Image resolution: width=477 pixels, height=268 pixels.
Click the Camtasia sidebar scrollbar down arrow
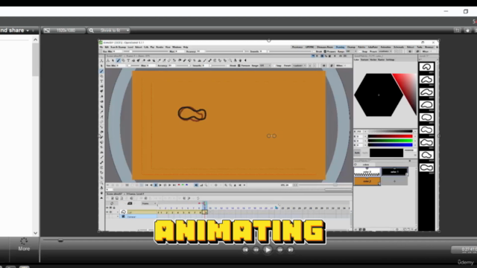pos(36,233)
